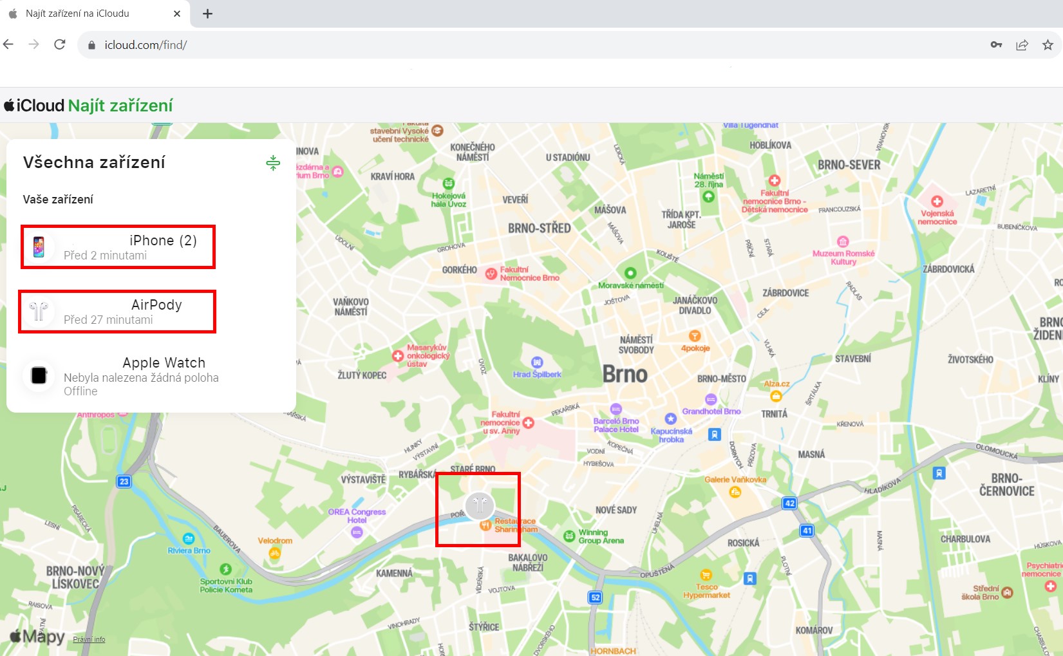Click Fakultní nemocnice Brno hospital pin
1063x656 pixels.
(x=491, y=274)
